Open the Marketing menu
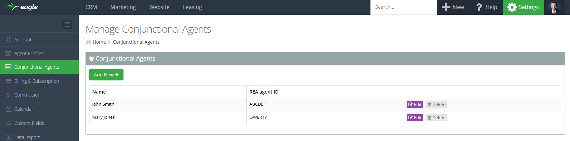Screen dimensions: 570x141 click(x=123, y=7)
